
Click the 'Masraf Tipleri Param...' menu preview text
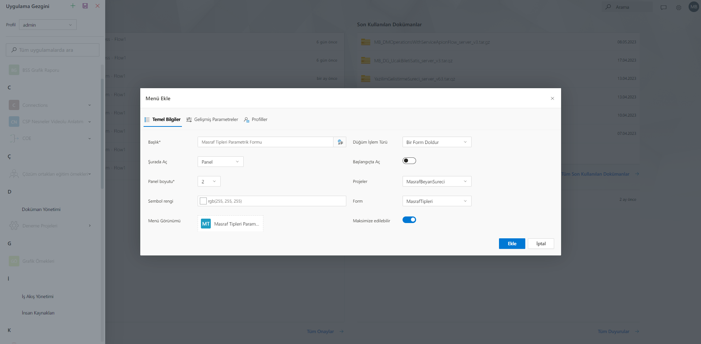(x=237, y=224)
